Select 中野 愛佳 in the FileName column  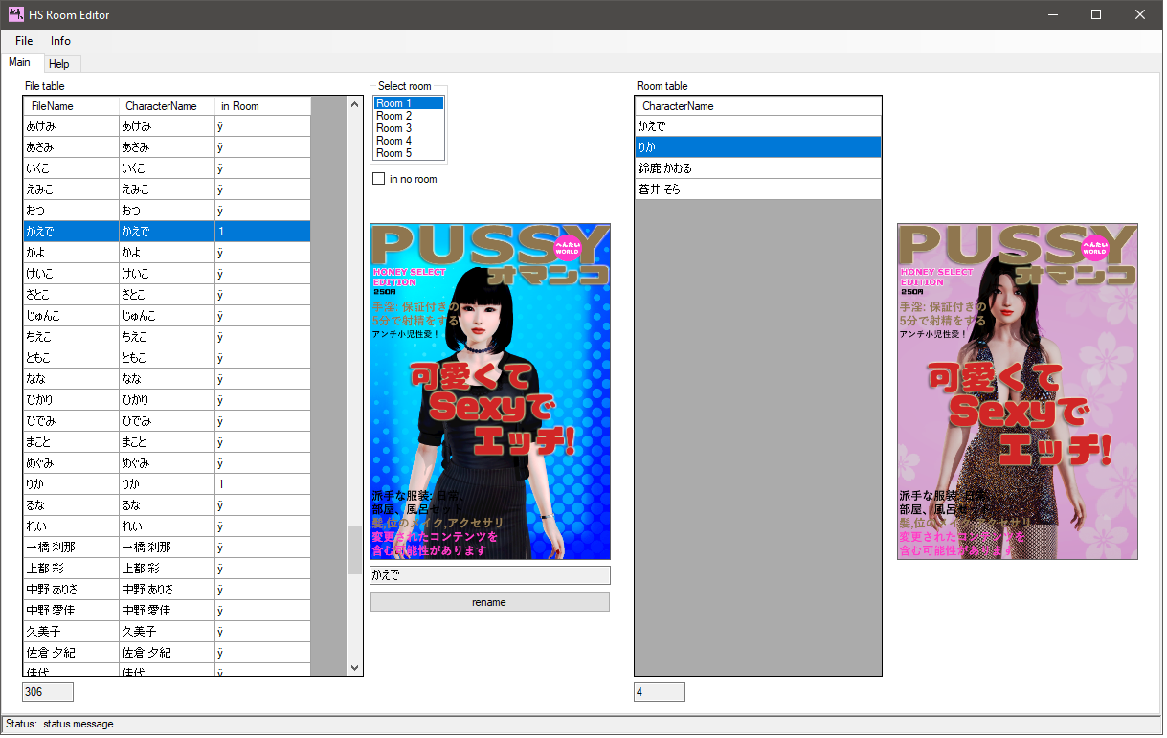(72, 611)
